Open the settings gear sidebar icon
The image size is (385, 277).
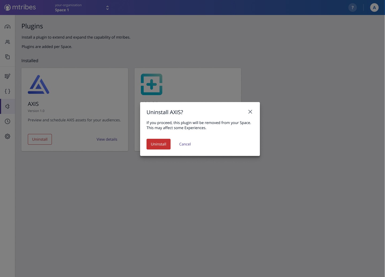tap(7, 136)
